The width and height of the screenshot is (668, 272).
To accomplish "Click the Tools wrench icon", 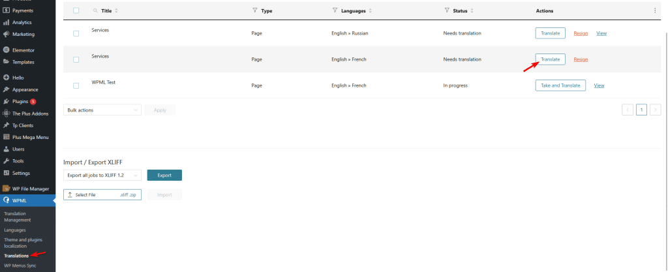I will (7, 161).
